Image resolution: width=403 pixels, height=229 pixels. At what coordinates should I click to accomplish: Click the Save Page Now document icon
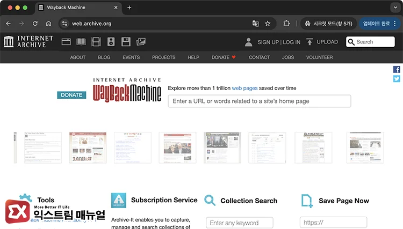[307, 201]
